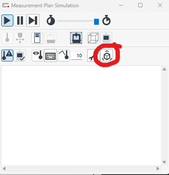Click the fast-speed stopwatch icon
Image resolution: width=169 pixels, height=175 pixels.
pyautogui.click(x=107, y=20)
